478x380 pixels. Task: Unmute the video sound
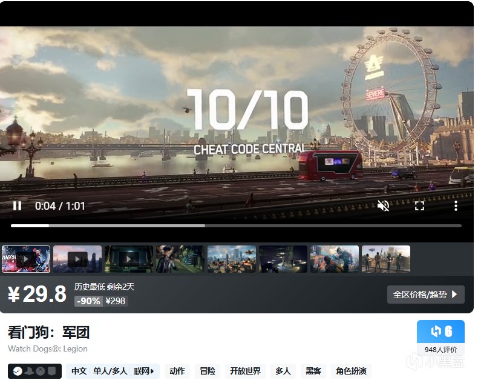383,206
